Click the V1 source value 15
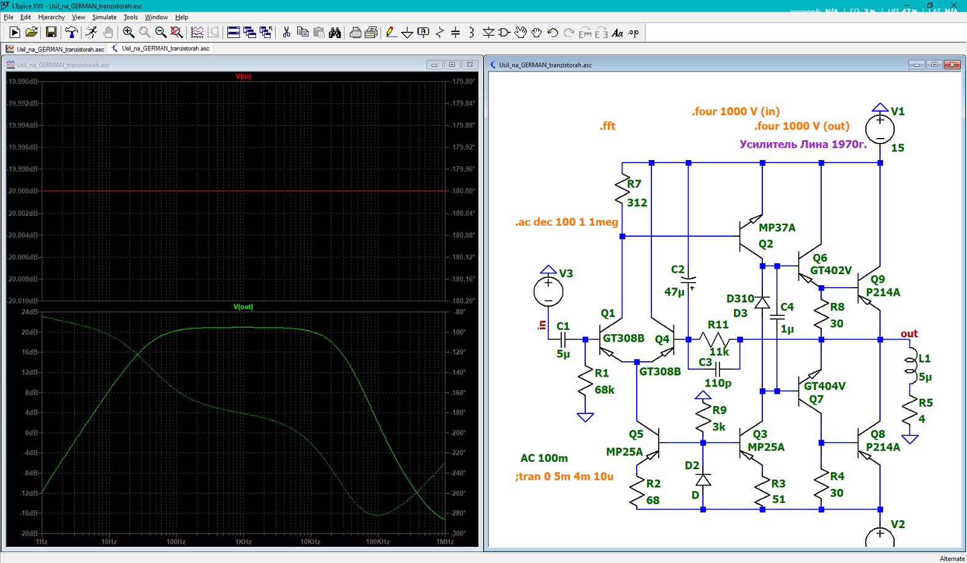This screenshot has height=563, width=967. tap(898, 148)
